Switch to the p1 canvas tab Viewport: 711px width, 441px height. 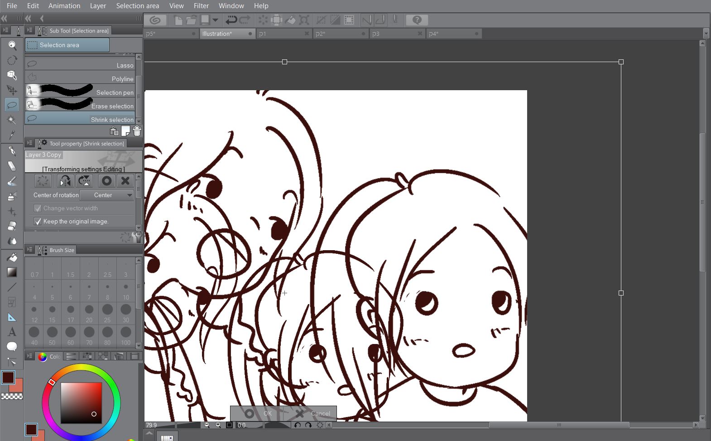coord(284,34)
